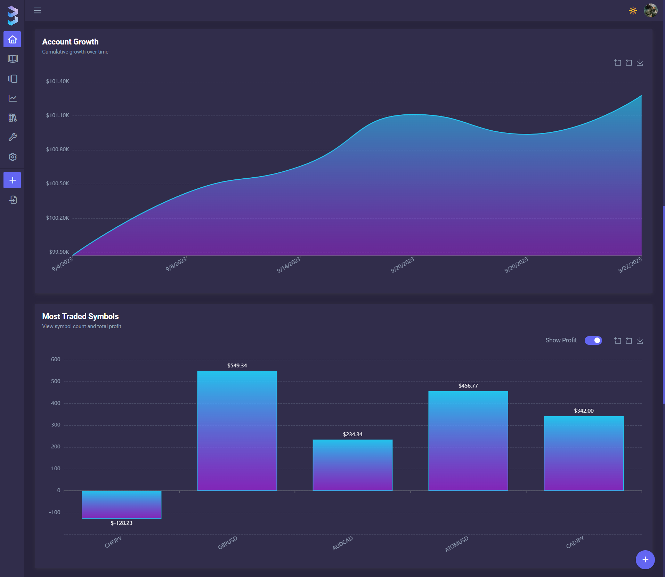Open the wrench tools icon
This screenshot has height=577, width=665.
click(13, 137)
